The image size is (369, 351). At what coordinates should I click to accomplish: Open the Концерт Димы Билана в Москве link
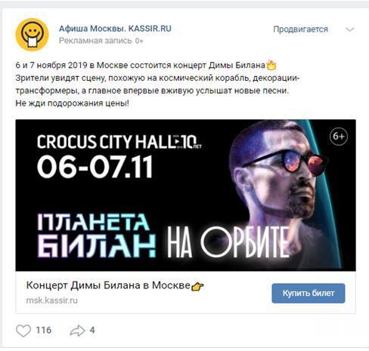coord(108,285)
